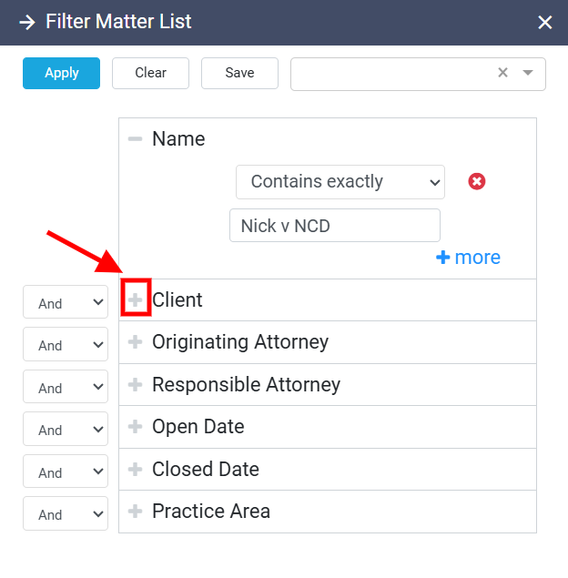Clear the saved filter selection X icon
The height and width of the screenshot is (578, 568).
502,72
